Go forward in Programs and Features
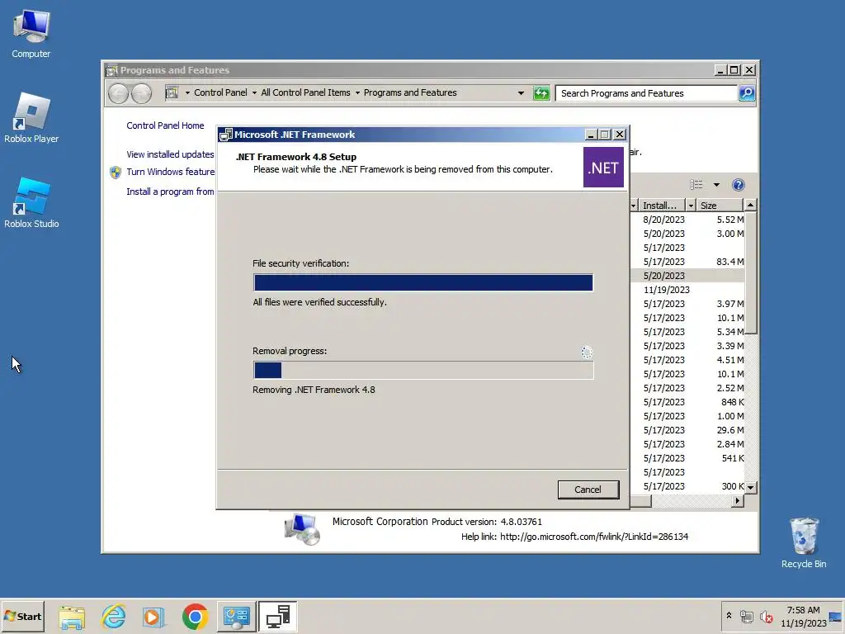The image size is (845, 634). click(142, 94)
